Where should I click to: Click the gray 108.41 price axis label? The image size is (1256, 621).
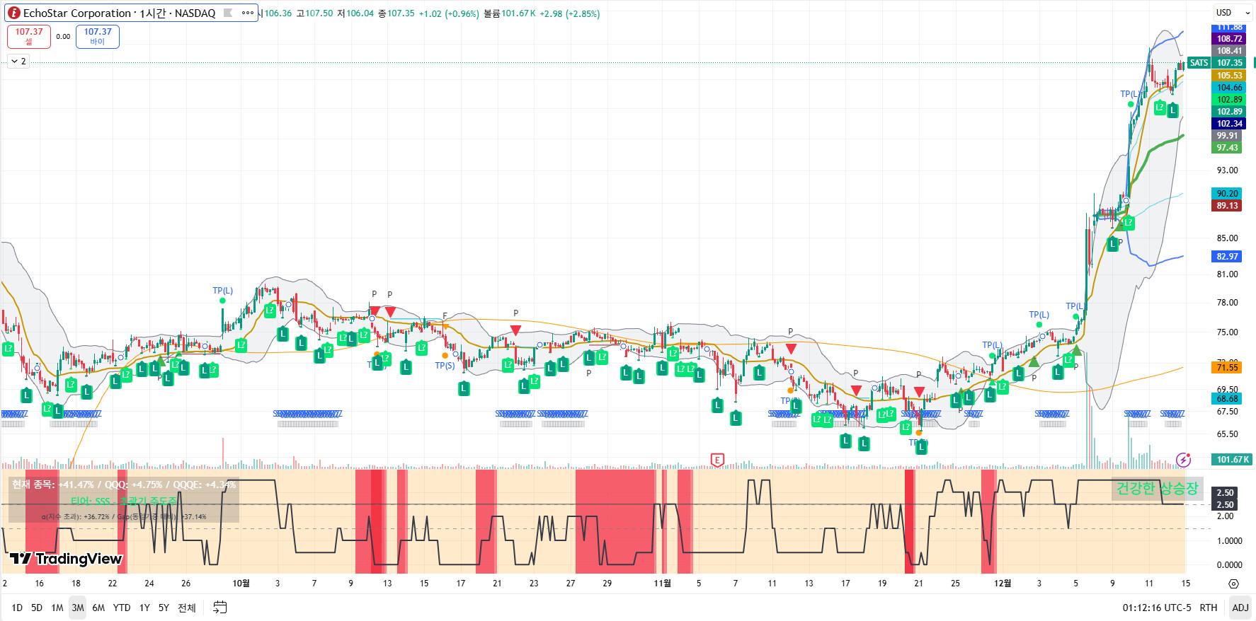pos(1230,51)
